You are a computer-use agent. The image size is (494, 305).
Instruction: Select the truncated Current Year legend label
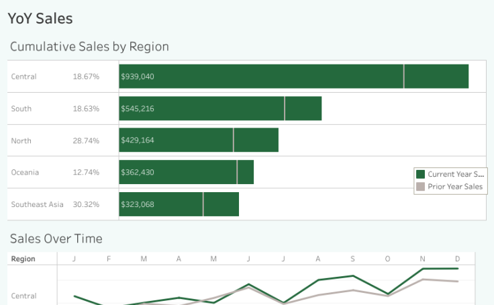(455, 175)
